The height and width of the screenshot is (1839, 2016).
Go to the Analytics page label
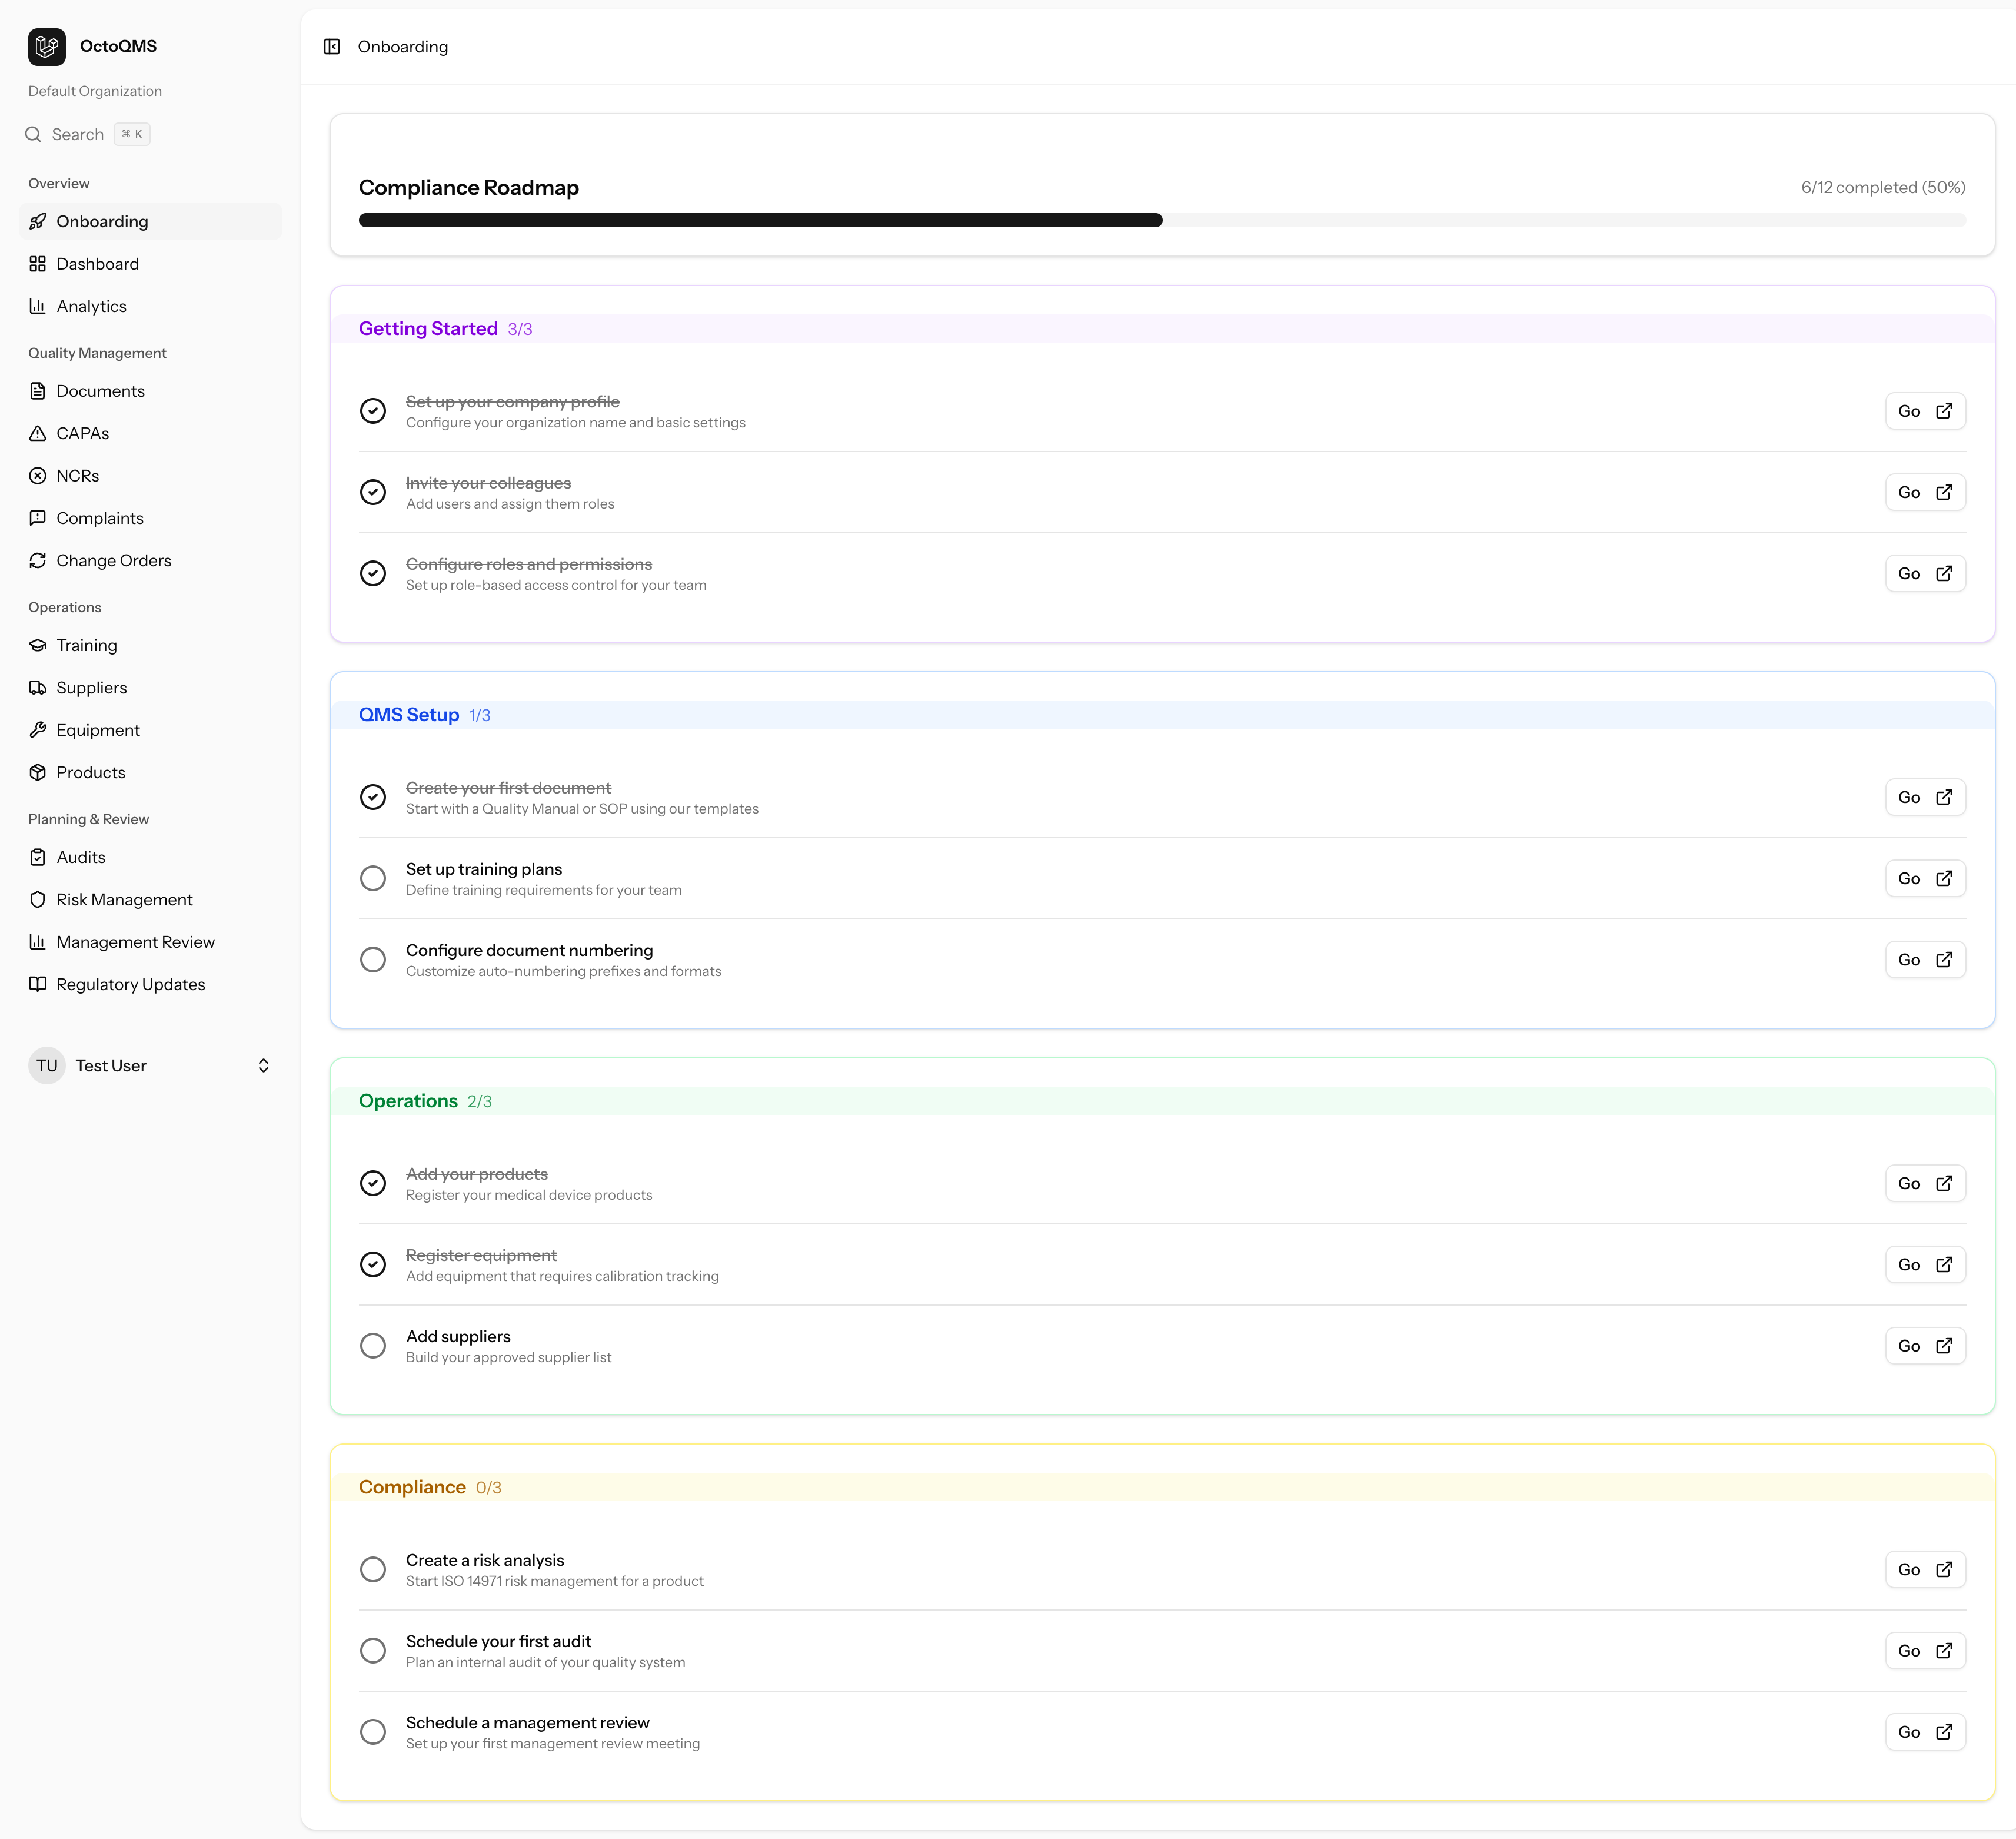91,306
